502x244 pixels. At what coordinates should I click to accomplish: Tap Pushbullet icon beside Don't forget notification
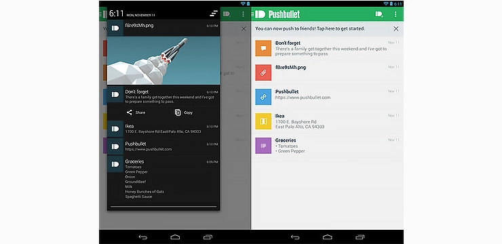point(115,94)
